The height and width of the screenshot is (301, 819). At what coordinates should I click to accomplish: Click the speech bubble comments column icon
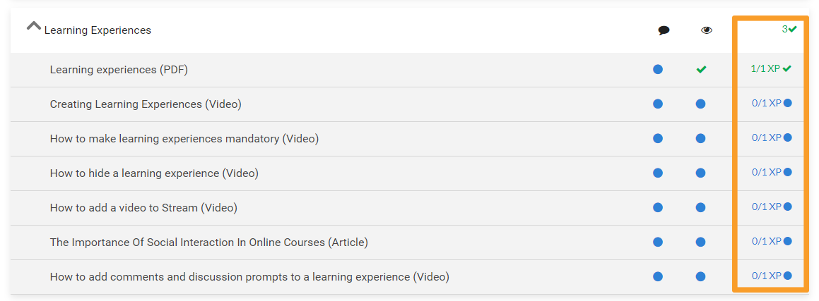click(664, 30)
